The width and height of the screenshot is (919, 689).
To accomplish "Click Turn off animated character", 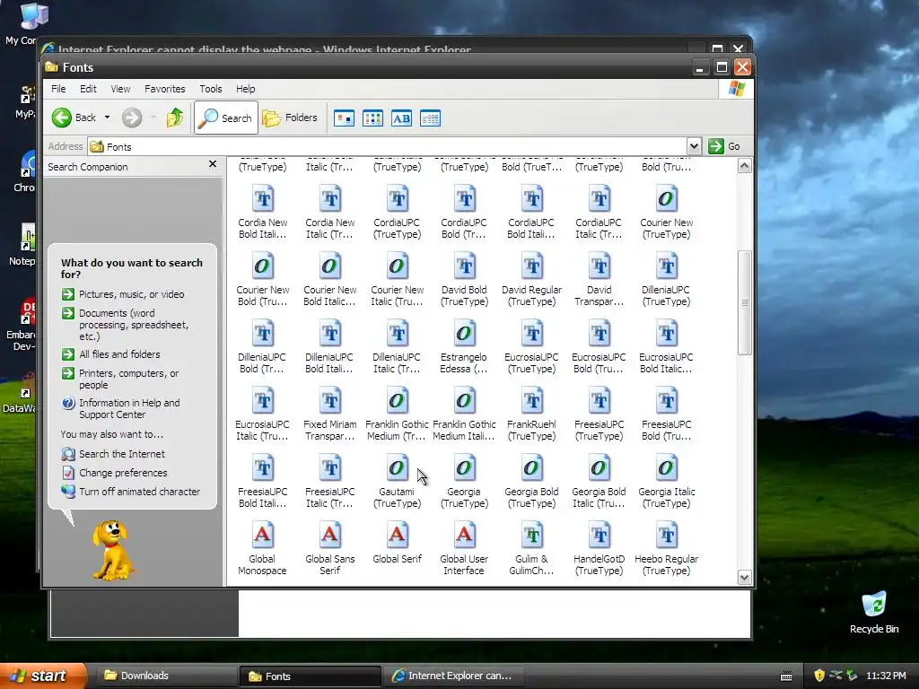I will [139, 492].
